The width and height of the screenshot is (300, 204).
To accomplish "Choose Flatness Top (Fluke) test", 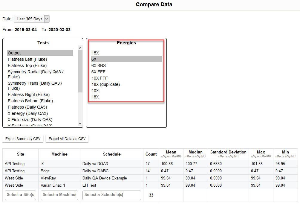I will (27, 66).
